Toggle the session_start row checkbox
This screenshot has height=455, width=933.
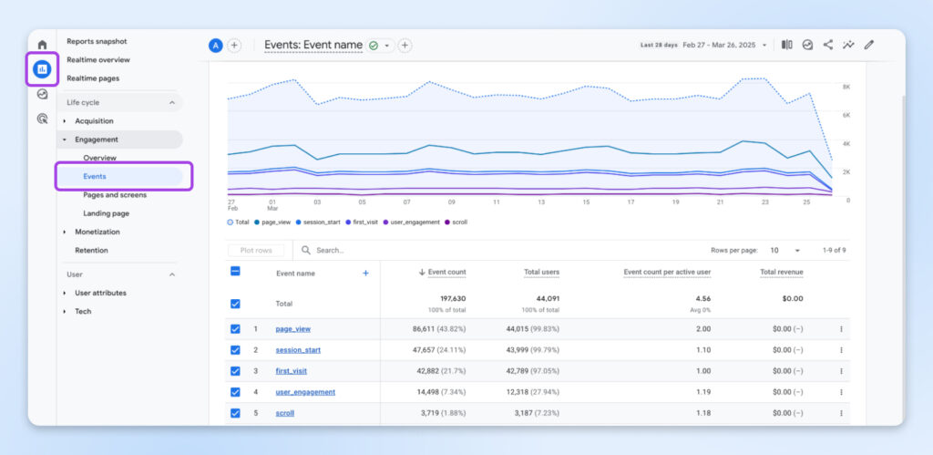pos(236,350)
